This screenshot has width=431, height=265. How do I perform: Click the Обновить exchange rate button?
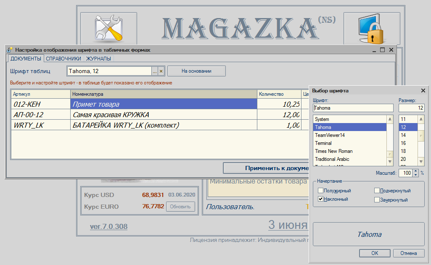tap(180, 207)
